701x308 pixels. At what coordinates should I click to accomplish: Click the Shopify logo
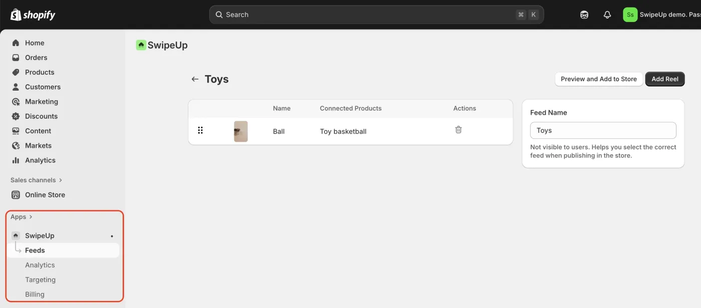coord(33,15)
